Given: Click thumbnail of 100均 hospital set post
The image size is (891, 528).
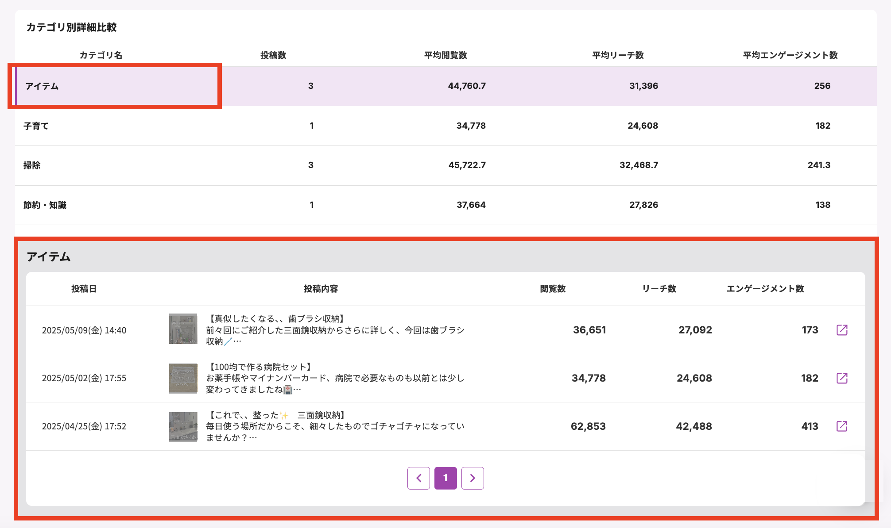Looking at the screenshot, I should click(x=183, y=378).
